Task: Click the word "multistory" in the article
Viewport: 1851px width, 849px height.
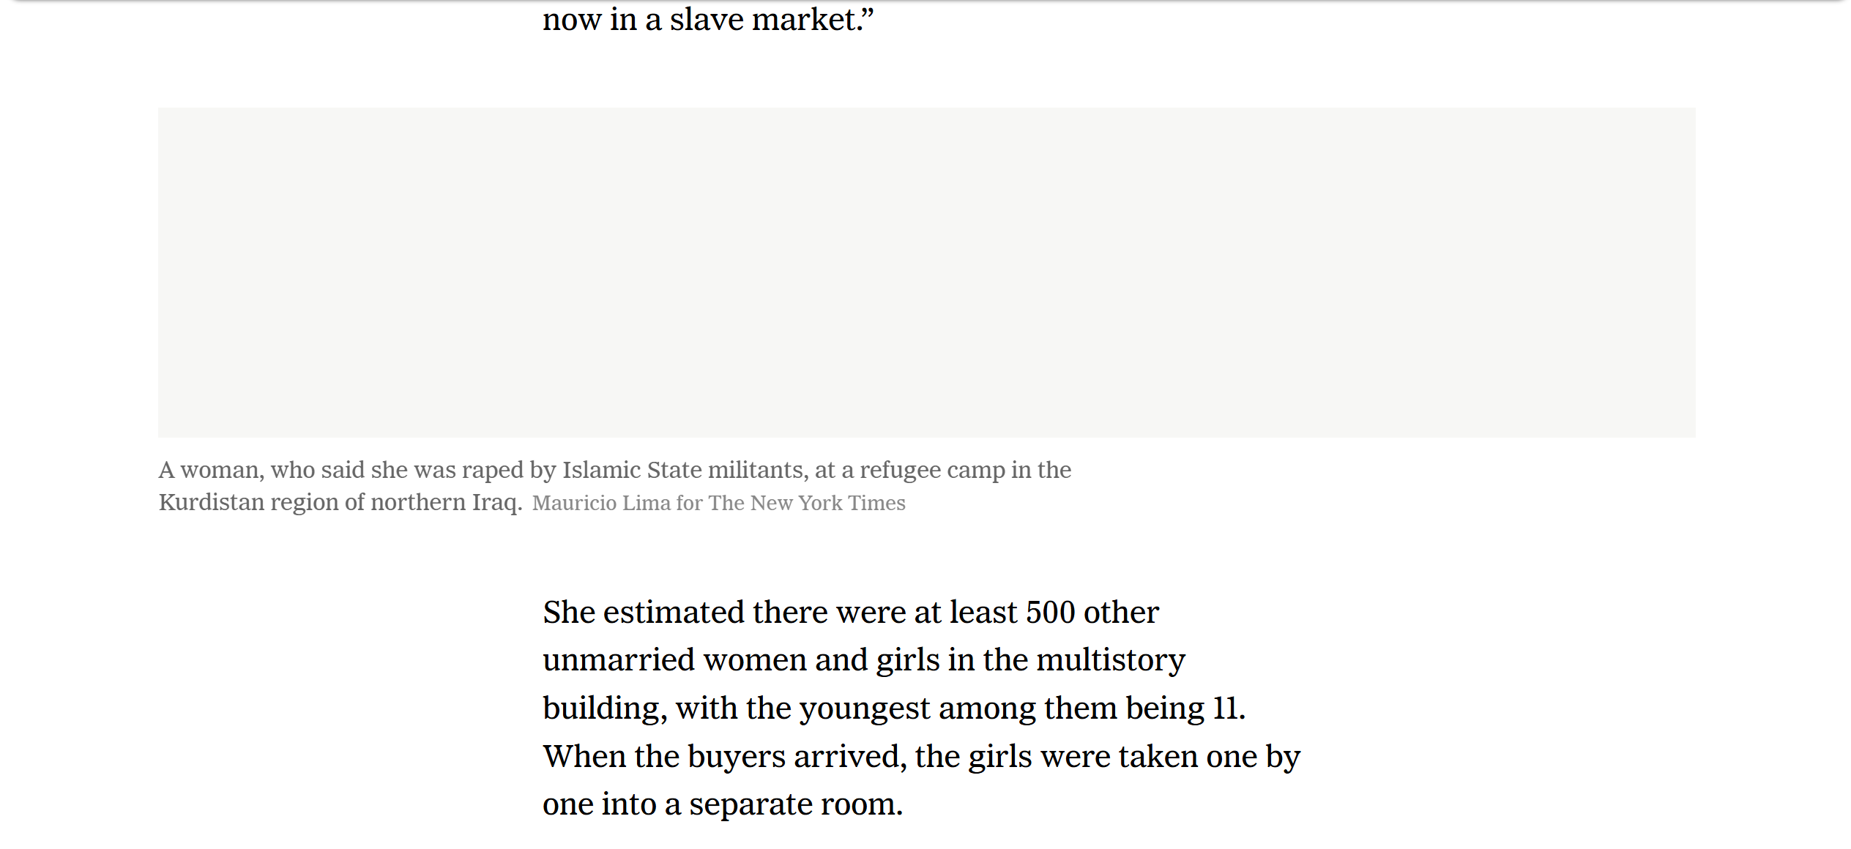Action: [x=1111, y=660]
